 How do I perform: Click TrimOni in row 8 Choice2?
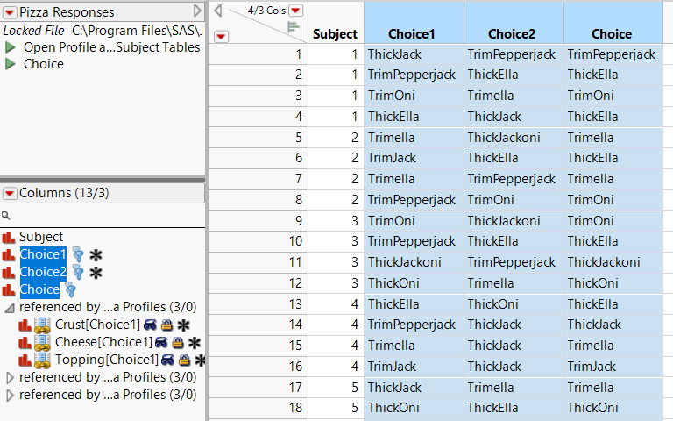pos(514,200)
